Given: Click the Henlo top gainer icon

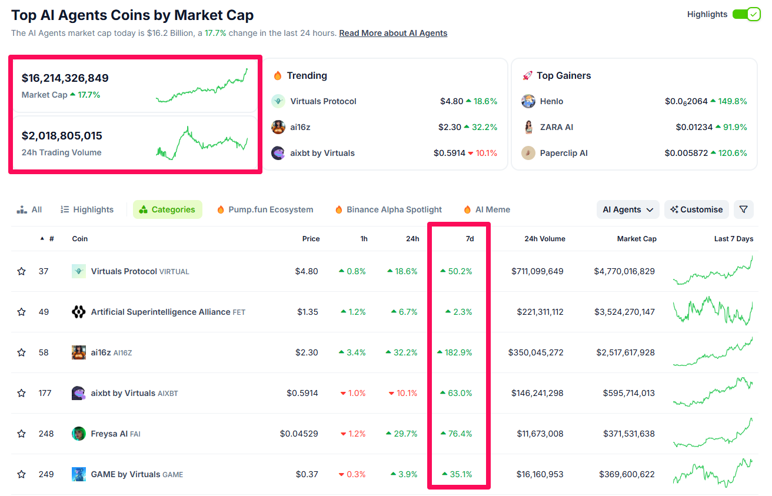Looking at the screenshot, I should click(528, 101).
